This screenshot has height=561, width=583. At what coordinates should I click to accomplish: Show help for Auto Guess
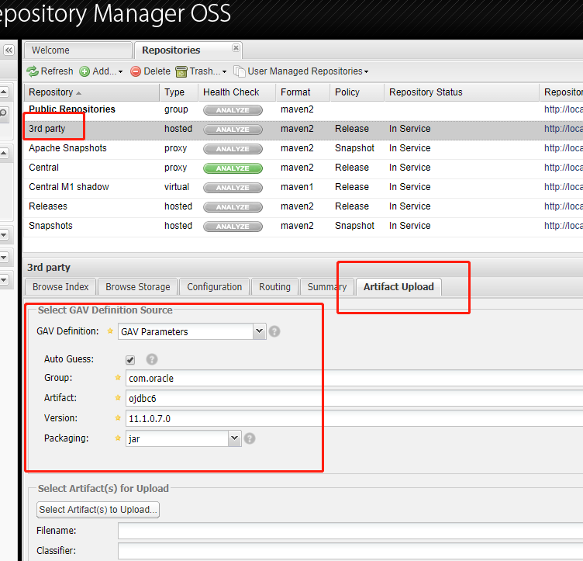(152, 359)
